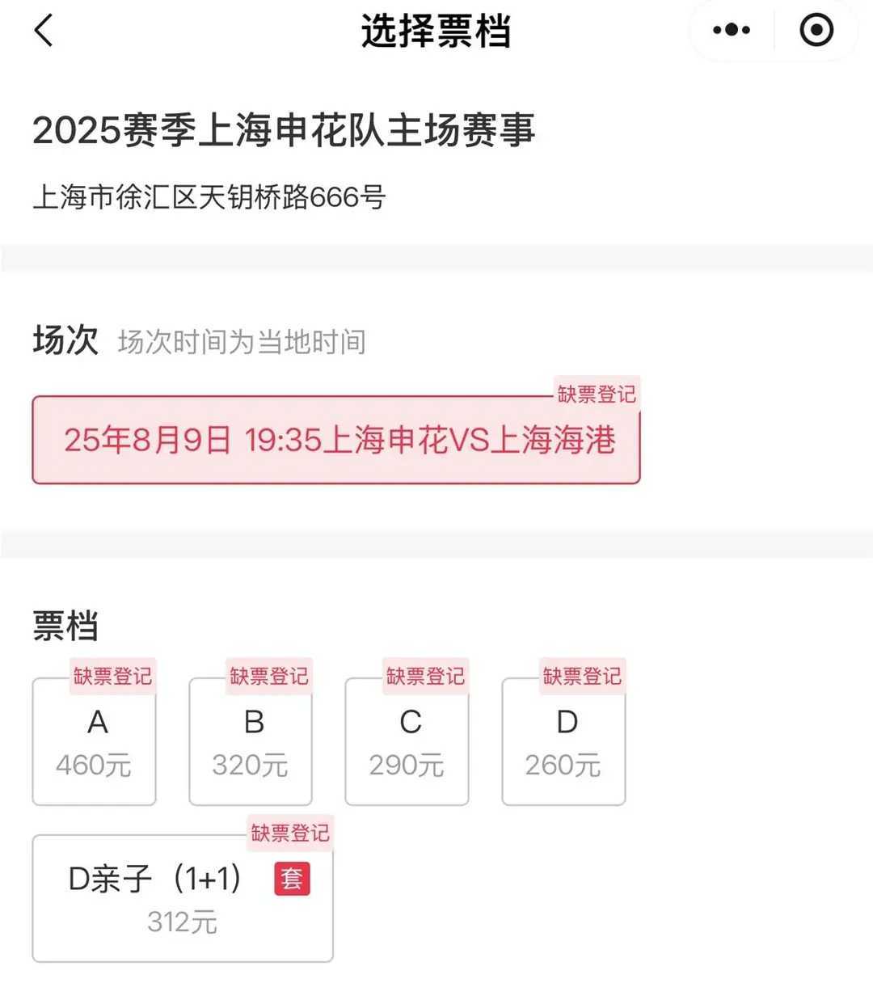Click the 缺票登记 badge above tier C

coord(425,677)
